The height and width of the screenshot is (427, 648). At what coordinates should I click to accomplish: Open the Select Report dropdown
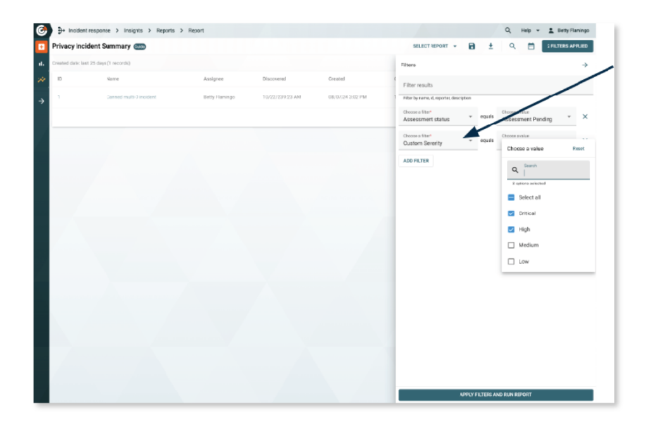[x=435, y=46]
